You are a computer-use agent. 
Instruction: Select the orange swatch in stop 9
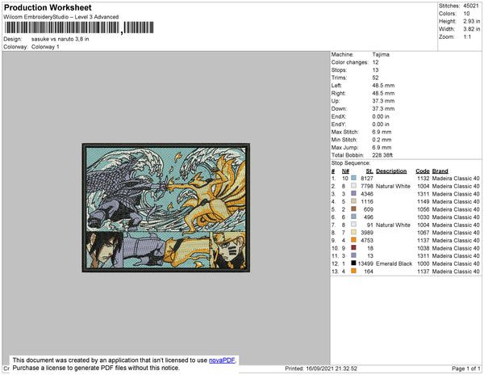click(353, 240)
